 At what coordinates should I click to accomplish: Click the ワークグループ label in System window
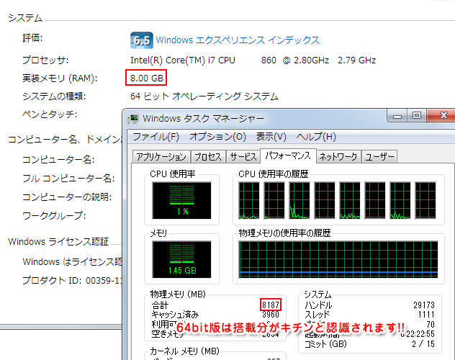pyautogui.click(x=54, y=215)
